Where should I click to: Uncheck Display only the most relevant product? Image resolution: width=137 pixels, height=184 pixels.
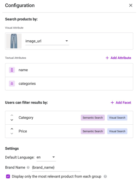[x=8, y=176]
